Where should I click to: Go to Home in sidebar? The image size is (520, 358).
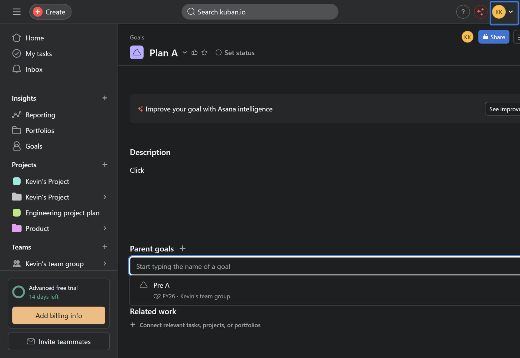[x=34, y=38]
